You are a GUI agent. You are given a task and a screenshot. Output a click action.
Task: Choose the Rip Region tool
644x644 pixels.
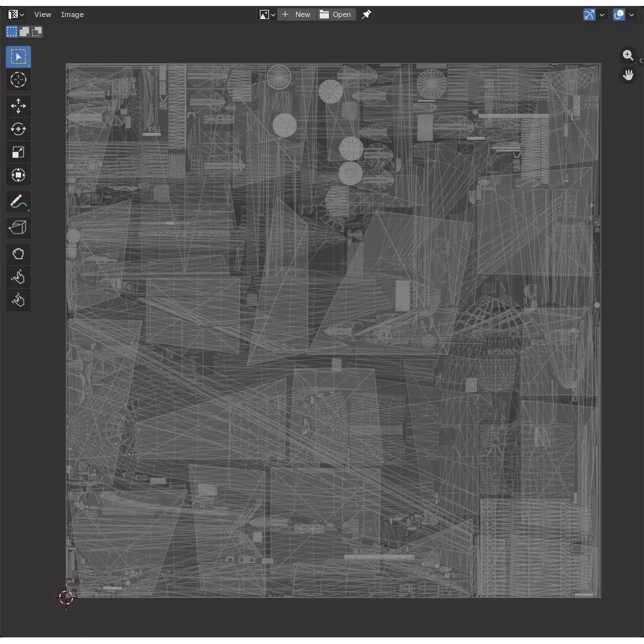coord(18,228)
